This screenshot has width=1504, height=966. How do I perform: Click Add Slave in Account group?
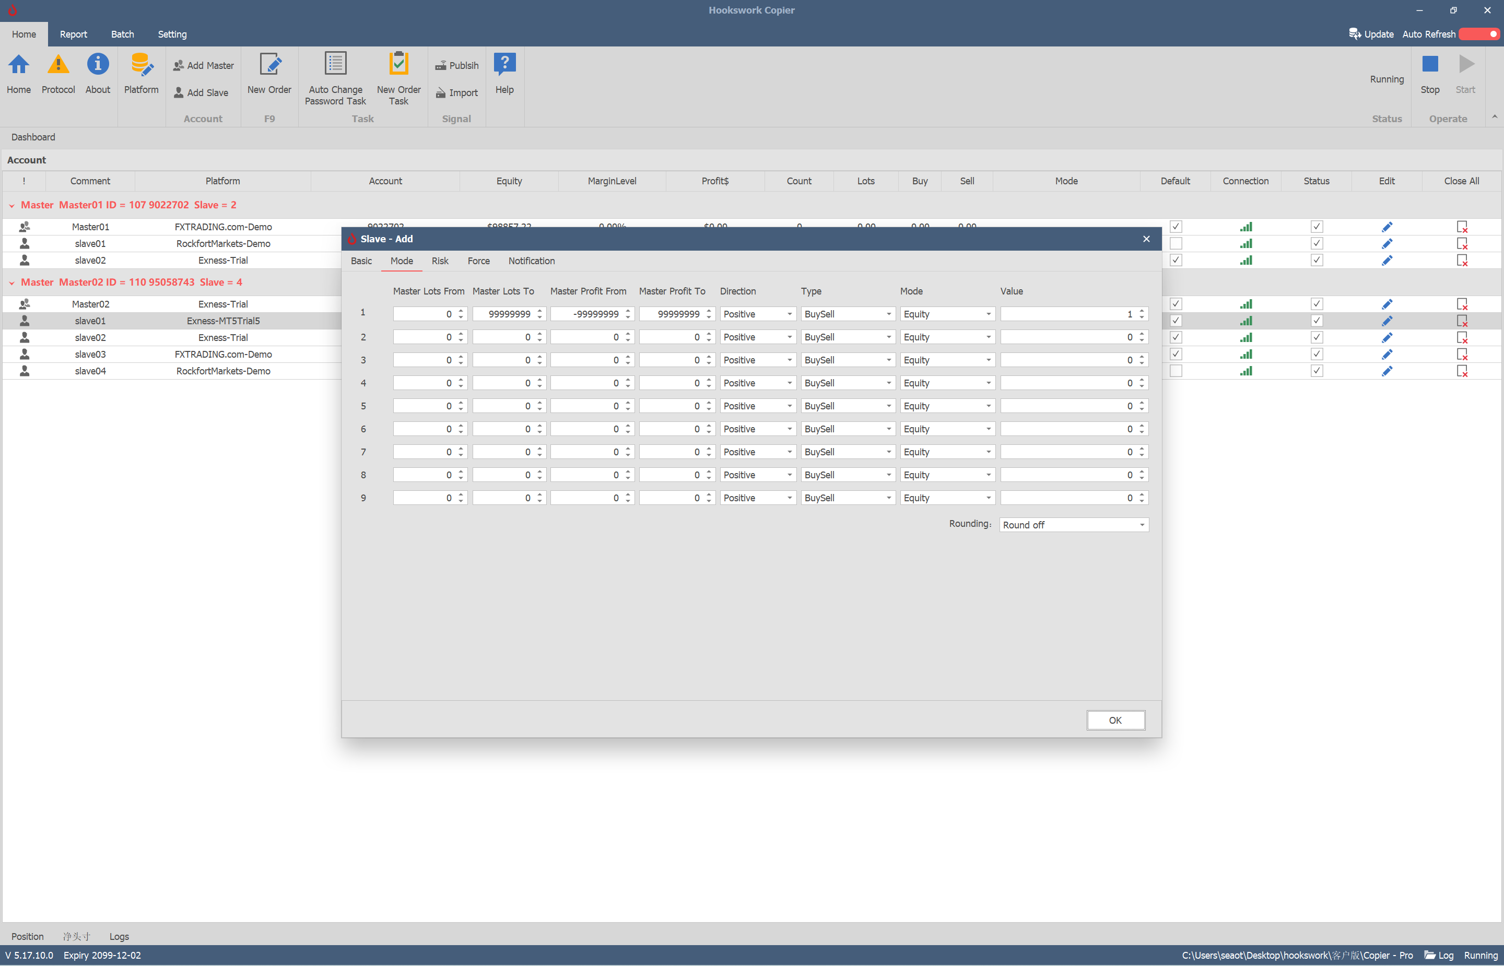coord(202,93)
